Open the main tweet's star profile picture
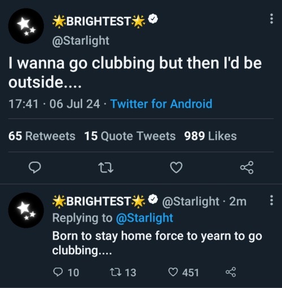The height and width of the screenshot is (288, 282). tap(26, 26)
